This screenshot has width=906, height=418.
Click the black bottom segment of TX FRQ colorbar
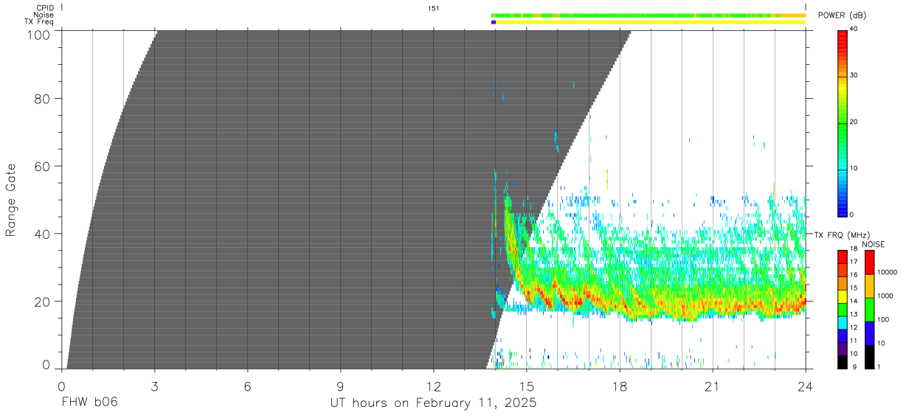pyautogui.click(x=843, y=363)
